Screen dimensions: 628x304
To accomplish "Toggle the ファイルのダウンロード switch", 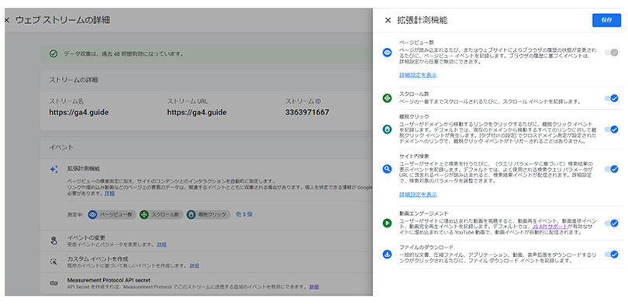I will point(612,254).
